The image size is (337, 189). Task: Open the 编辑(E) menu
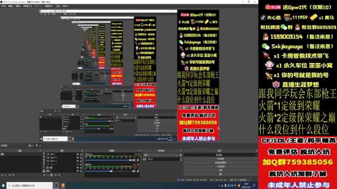click(11, 6)
